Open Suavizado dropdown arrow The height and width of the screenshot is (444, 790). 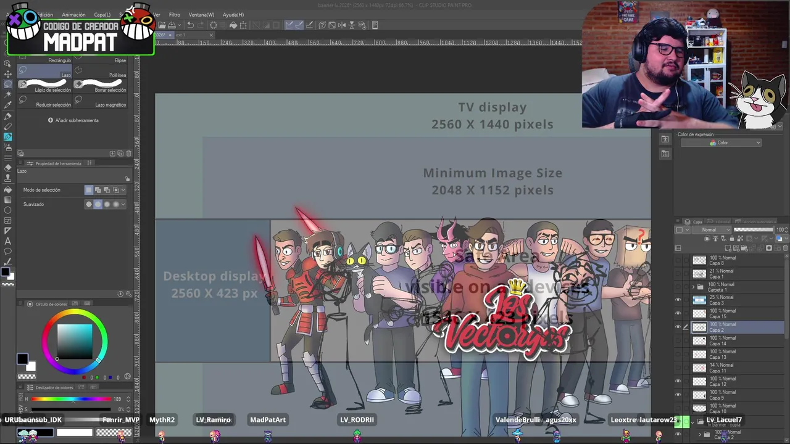[123, 204]
